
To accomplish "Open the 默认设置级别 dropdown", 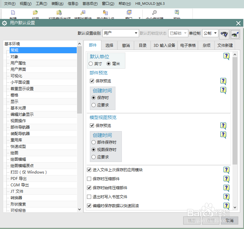I will pos(121,33).
